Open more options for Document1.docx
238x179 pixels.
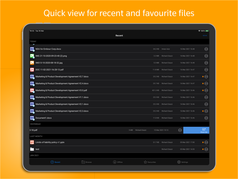point(206,118)
